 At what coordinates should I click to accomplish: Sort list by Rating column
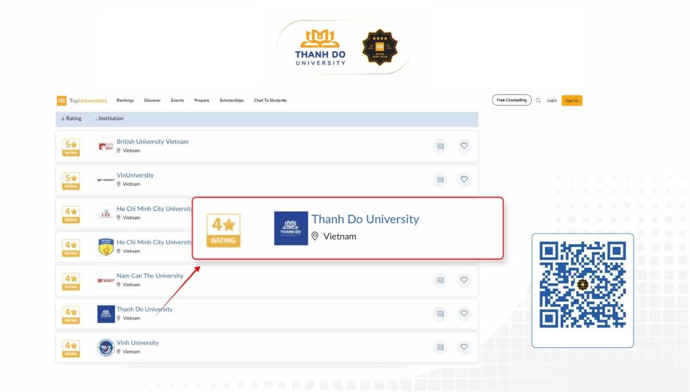pyautogui.click(x=71, y=118)
